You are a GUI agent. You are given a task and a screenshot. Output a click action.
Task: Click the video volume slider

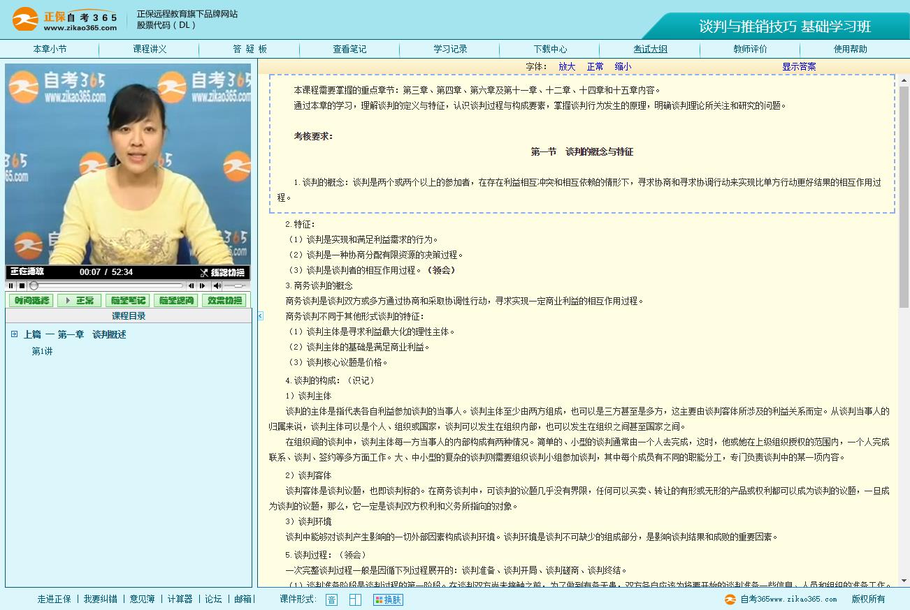(236, 285)
